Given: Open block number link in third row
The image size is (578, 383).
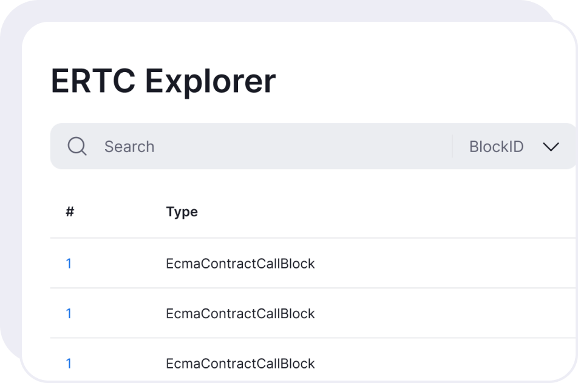Looking at the screenshot, I should tap(69, 364).
